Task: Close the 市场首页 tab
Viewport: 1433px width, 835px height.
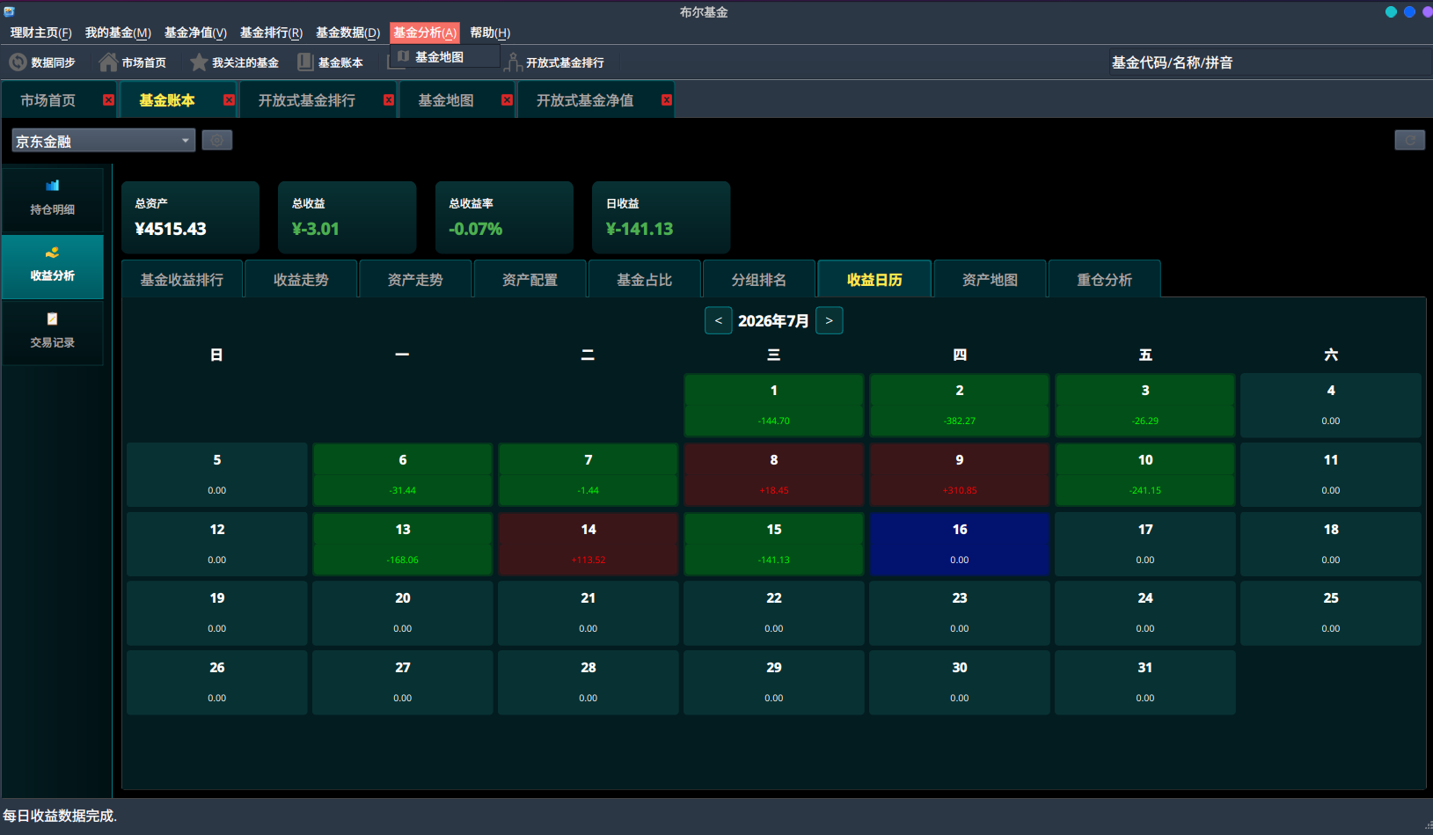Action: (108, 100)
